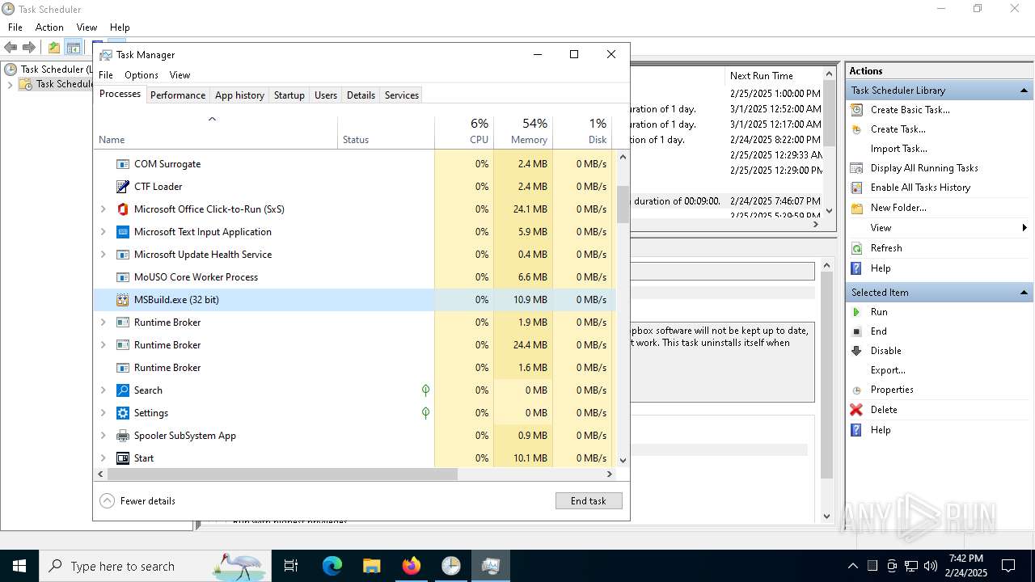Click the MSBuild.exe process icon

point(123,300)
